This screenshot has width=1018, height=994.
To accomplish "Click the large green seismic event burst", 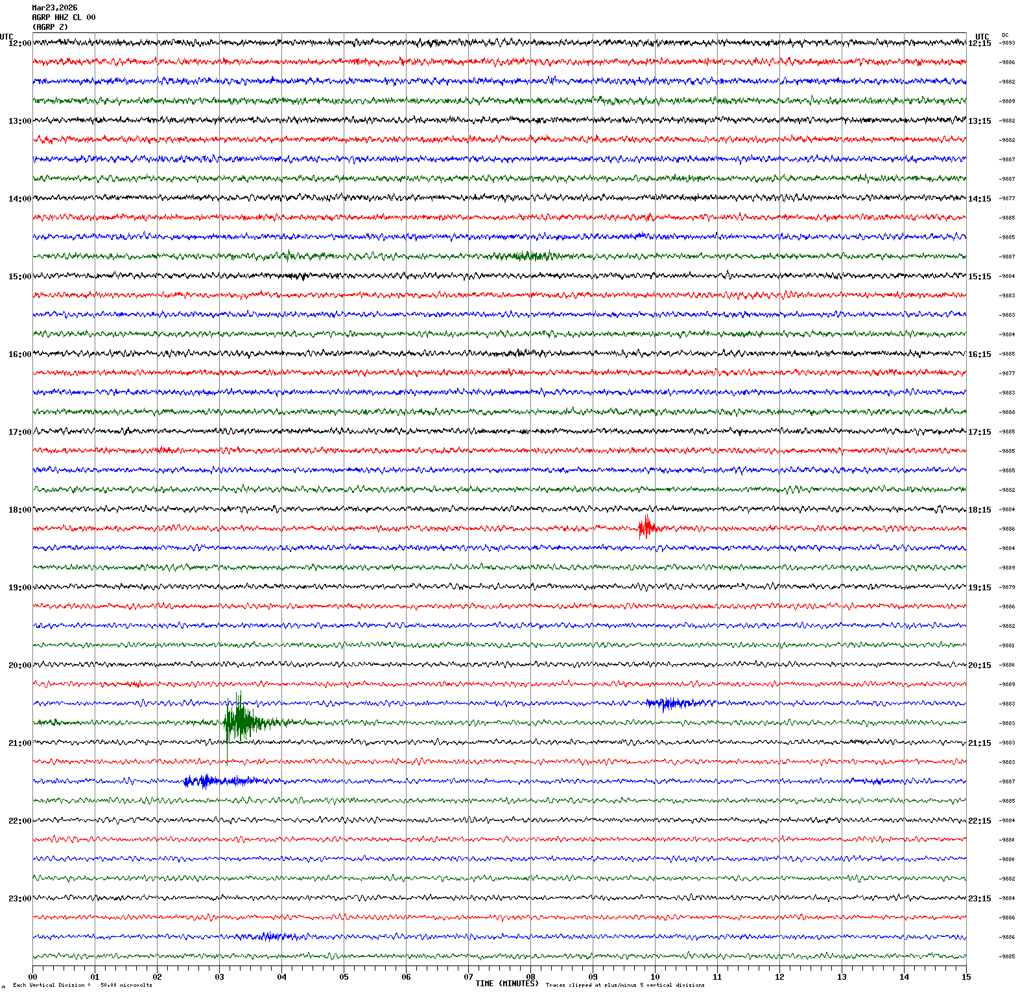I will point(241,721).
